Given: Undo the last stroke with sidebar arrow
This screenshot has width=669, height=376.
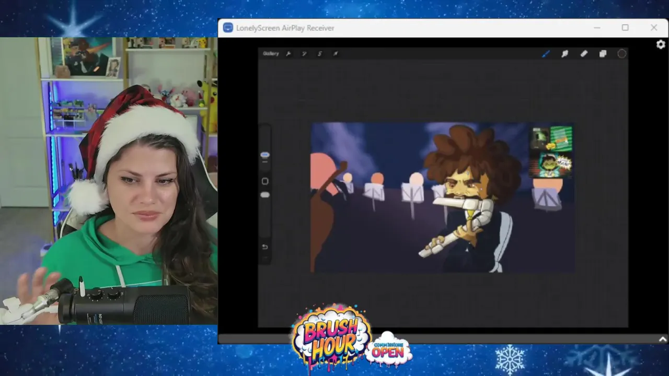Looking at the screenshot, I should click(265, 247).
